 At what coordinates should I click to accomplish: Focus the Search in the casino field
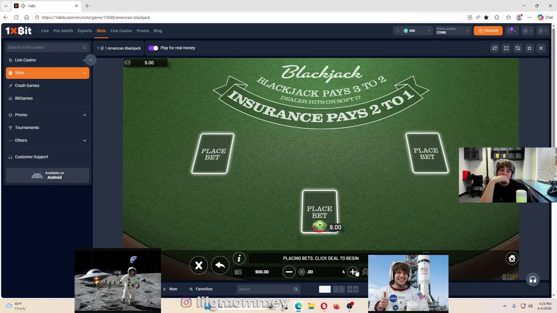(47, 47)
